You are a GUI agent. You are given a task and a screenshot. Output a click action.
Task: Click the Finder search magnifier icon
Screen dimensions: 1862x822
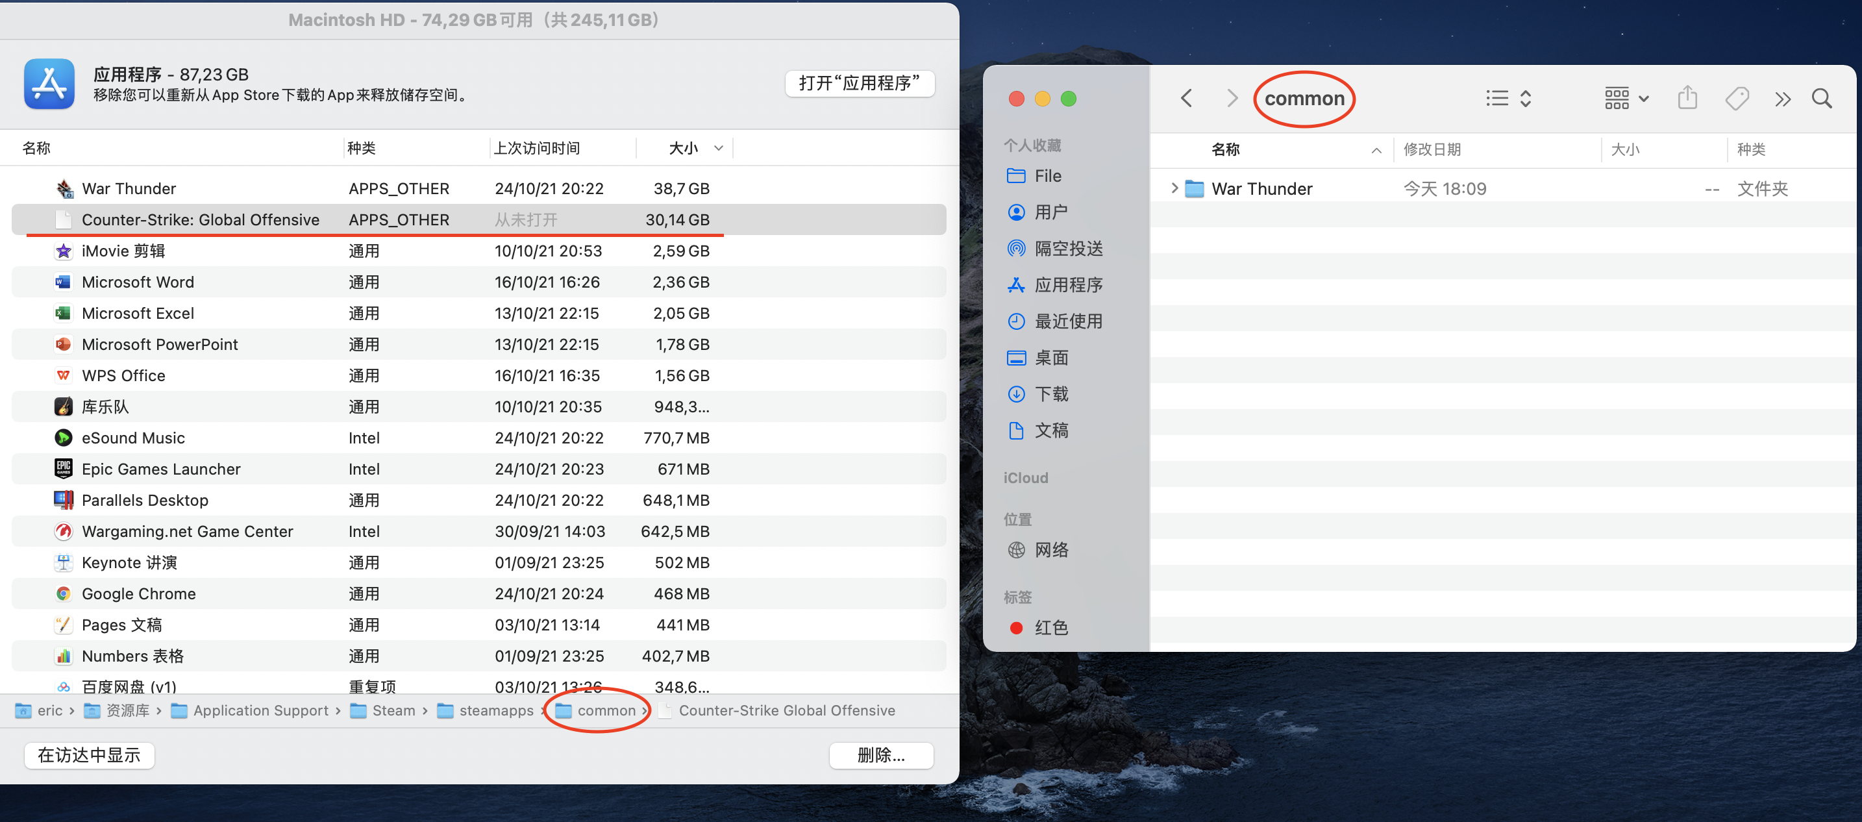pos(1821,98)
